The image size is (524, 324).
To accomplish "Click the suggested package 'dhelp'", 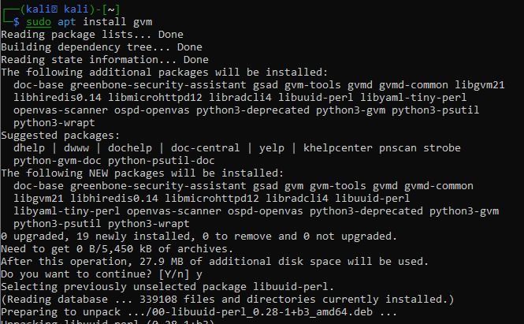I will 30,147.
